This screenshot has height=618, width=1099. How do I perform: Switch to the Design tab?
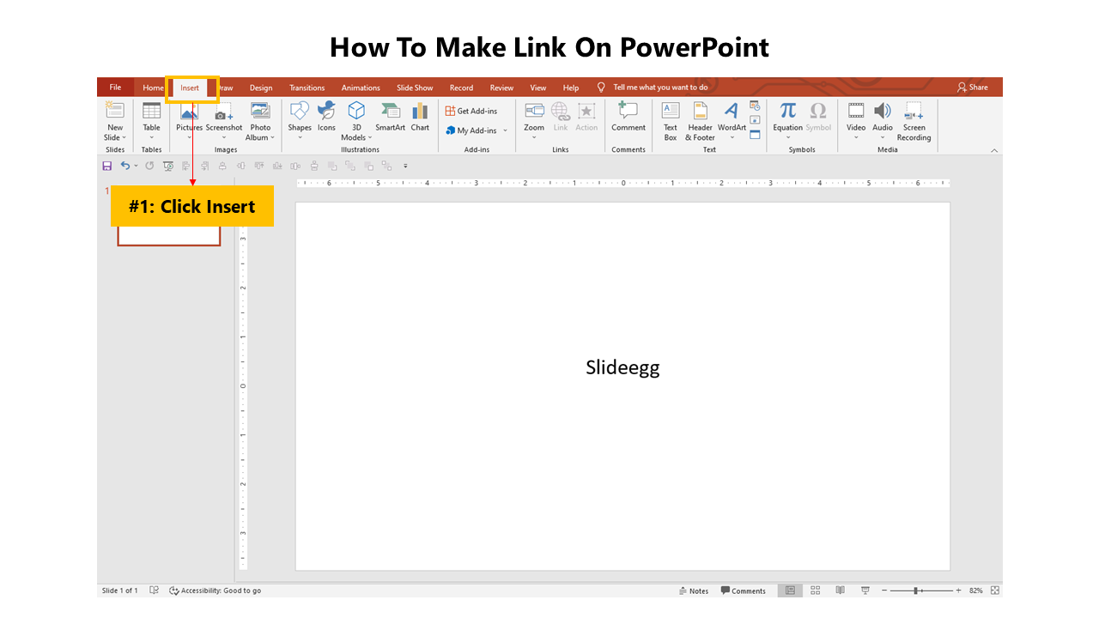coord(261,88)
